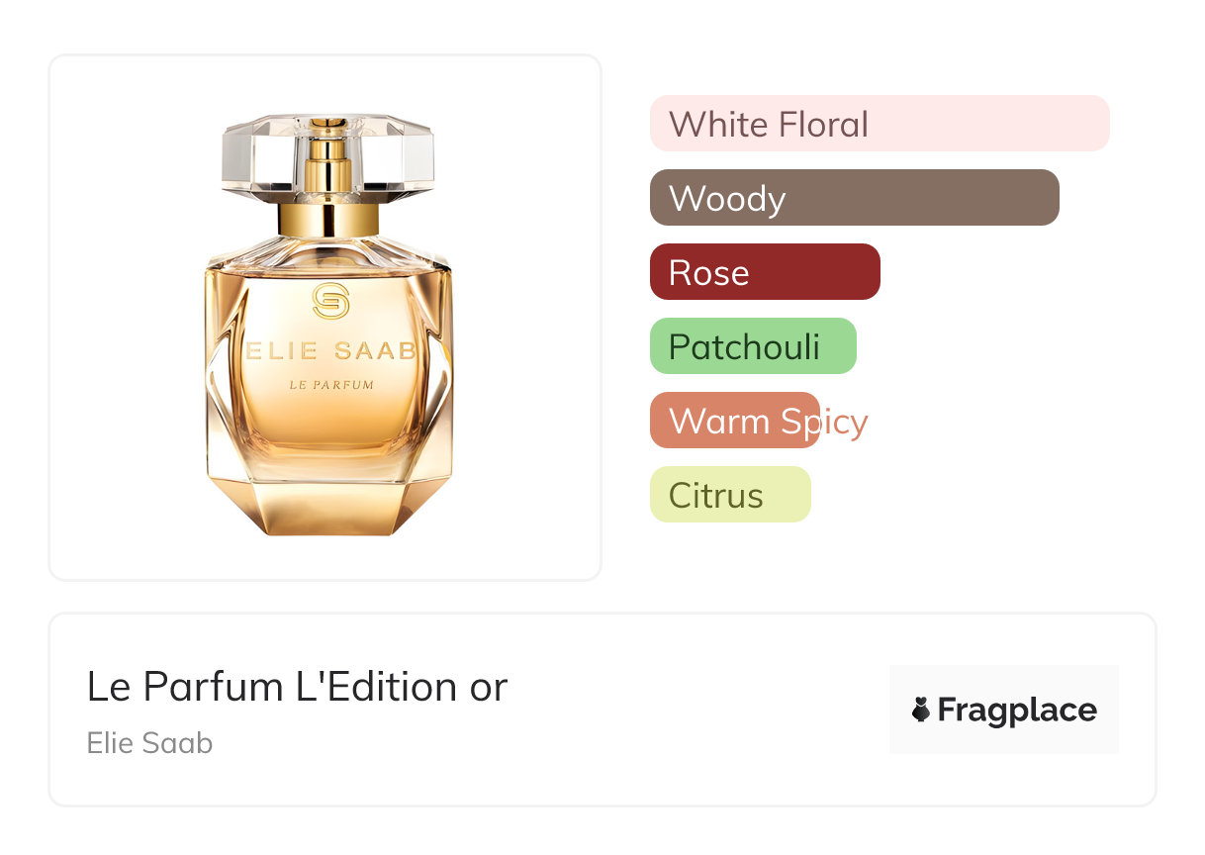Click the gold spray nozzle inside the cap
Screen dimensions: 1205x855
[x=329, y=158]
